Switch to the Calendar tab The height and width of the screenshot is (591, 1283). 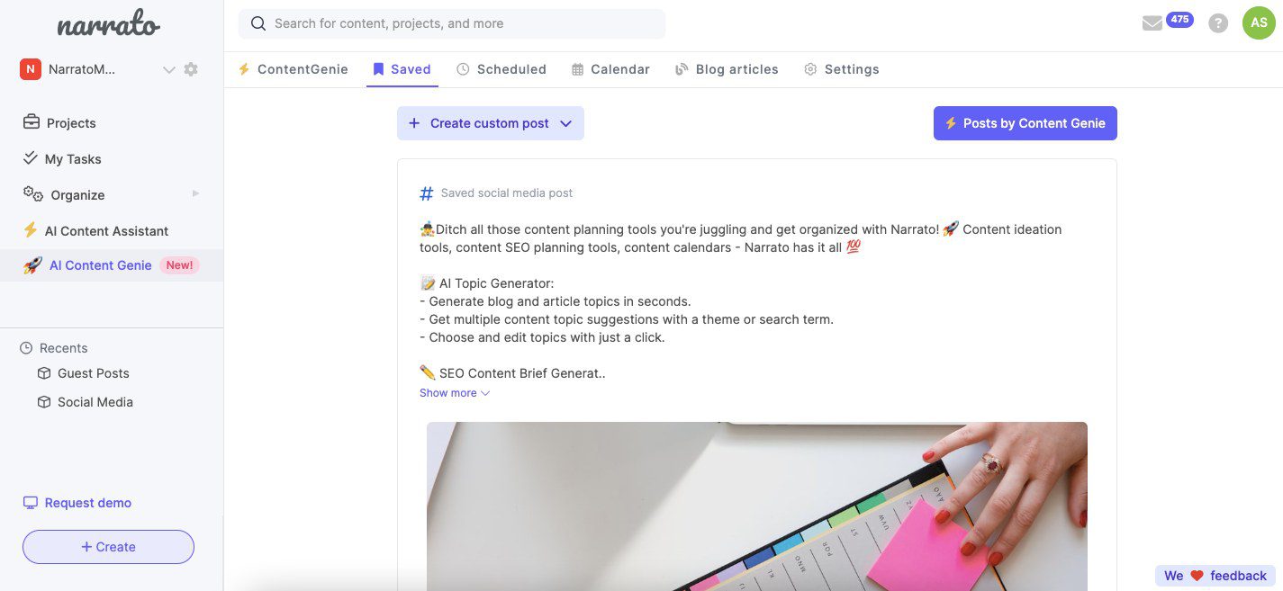[610, 69]
